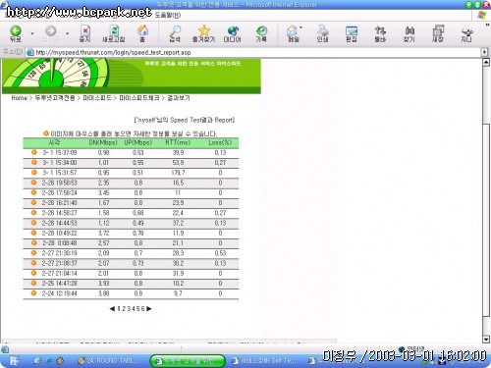Open the Media (미디어) globe icon

point(233,33)
